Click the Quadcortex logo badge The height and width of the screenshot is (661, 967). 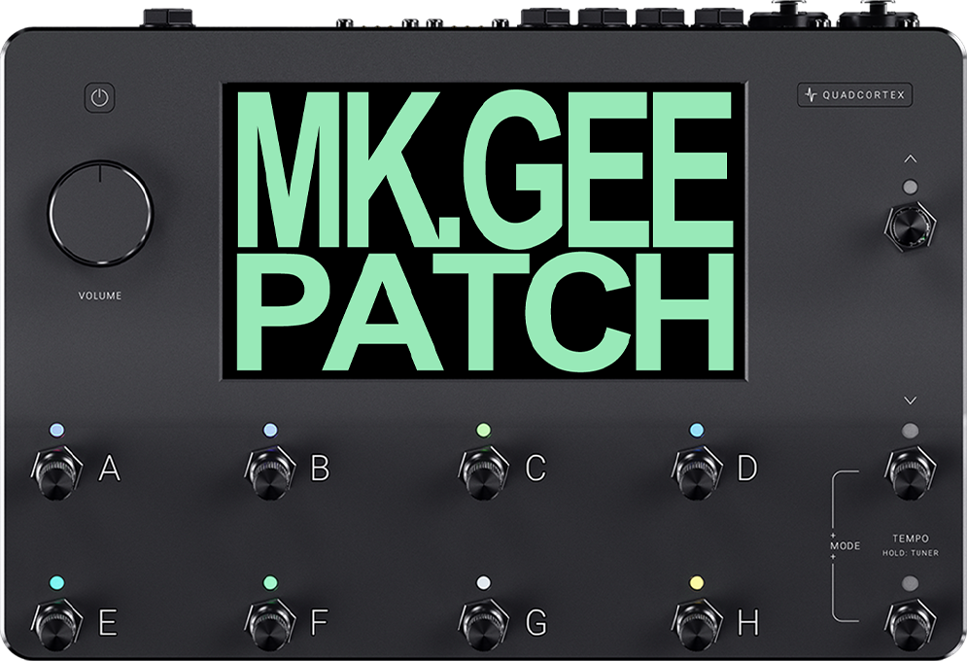coord(855,95)
